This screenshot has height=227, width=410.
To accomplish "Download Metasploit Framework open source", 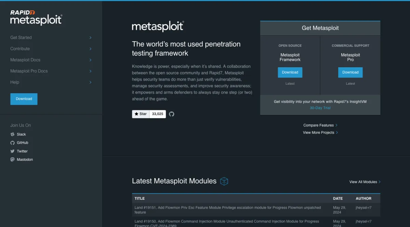I will tap(290, 72).
